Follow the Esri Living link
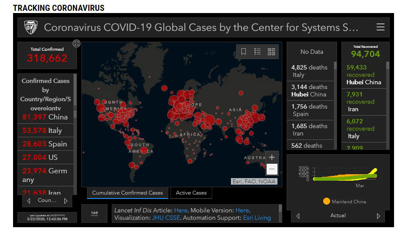This screenshot has height=235, width=401. click(x=257, y=218)
